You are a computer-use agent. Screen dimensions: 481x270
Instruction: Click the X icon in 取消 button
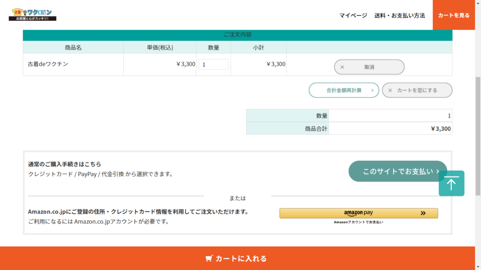tap(342, 67)
